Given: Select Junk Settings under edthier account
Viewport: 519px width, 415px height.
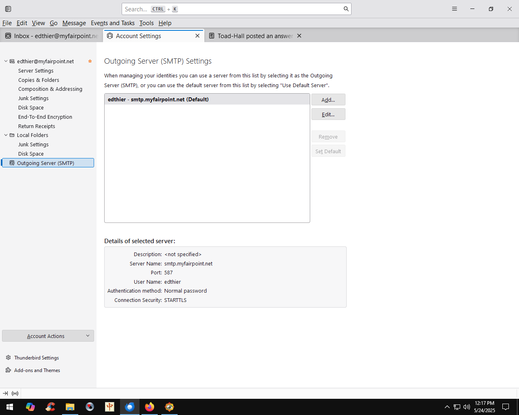Looking at the screenshot, I should click(33, 98).
